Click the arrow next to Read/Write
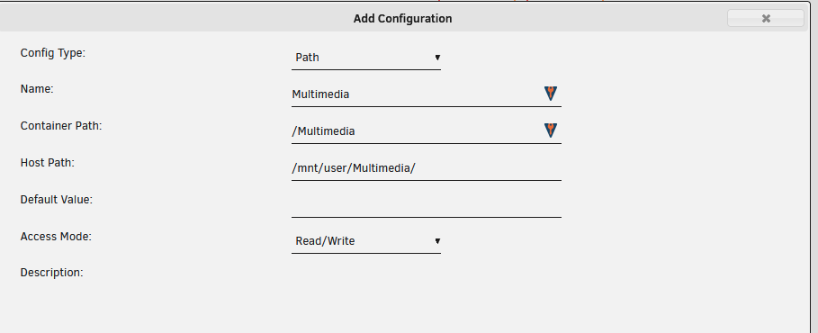 pyautogui.click(x=437, y=241)
